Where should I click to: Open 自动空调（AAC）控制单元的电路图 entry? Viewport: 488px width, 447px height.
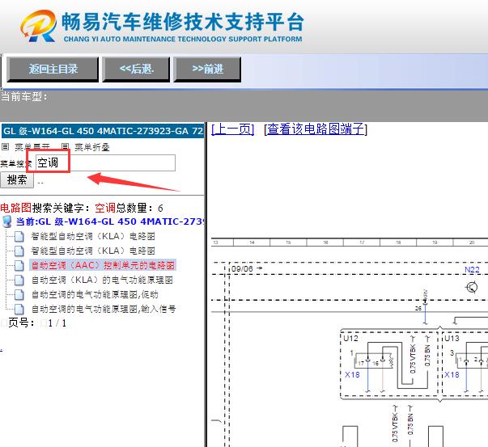[103, 265]
